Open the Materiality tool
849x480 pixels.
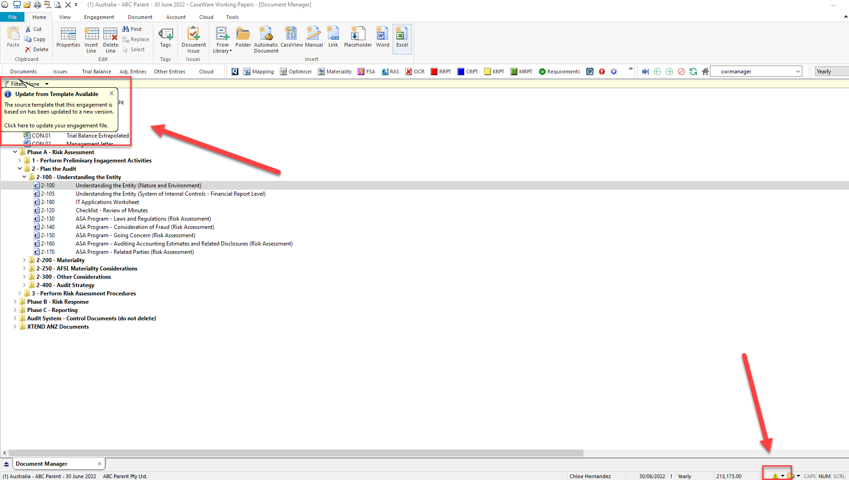pyautogui.click(x=334, y=72)
